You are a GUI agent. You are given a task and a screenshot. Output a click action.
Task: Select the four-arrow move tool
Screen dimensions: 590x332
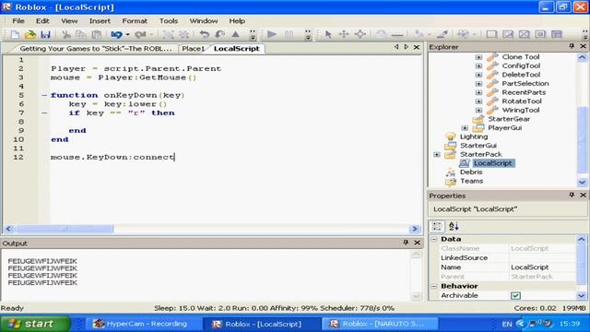point(344,35)
